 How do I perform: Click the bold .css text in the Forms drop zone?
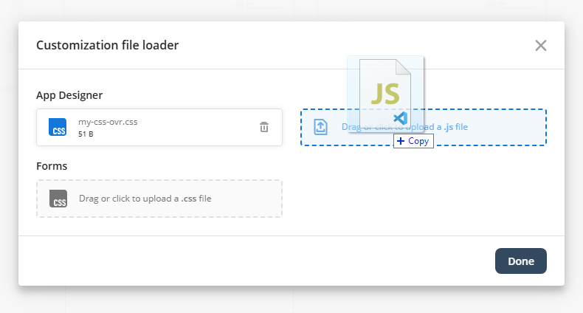click(189, 199)
